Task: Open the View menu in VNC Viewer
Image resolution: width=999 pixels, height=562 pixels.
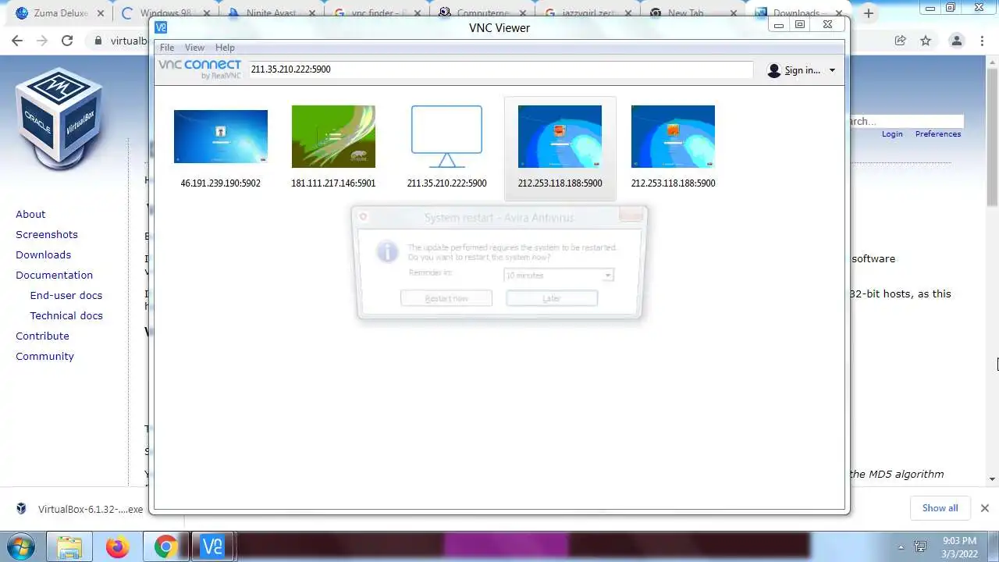Action: [194, 48]
